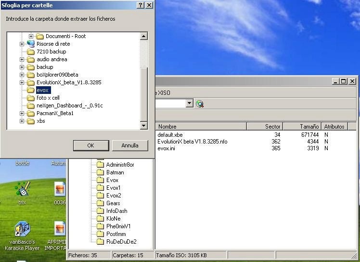Expand the EvolutionX_beta_V1.8.3285 folder node

pos(22,82)
